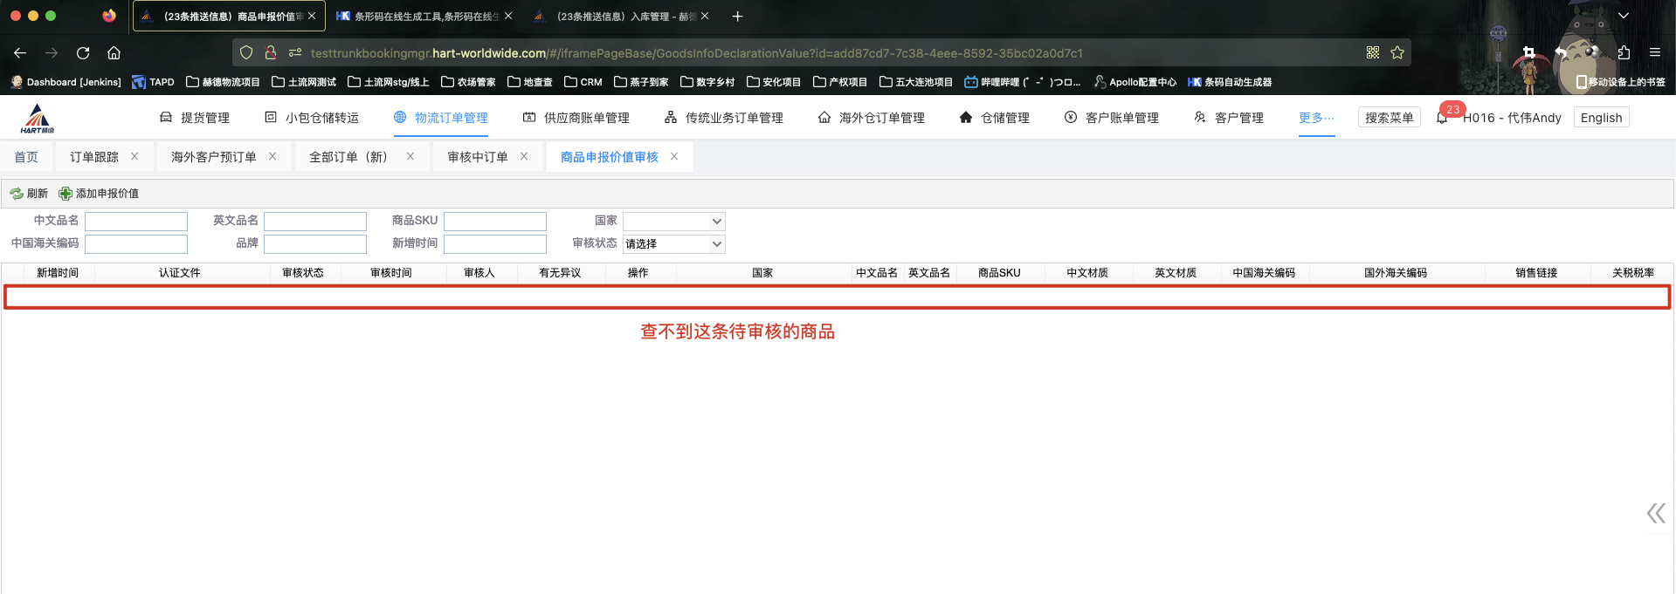Expand the 审核状态 请选择 dropdown

point(673,244)
